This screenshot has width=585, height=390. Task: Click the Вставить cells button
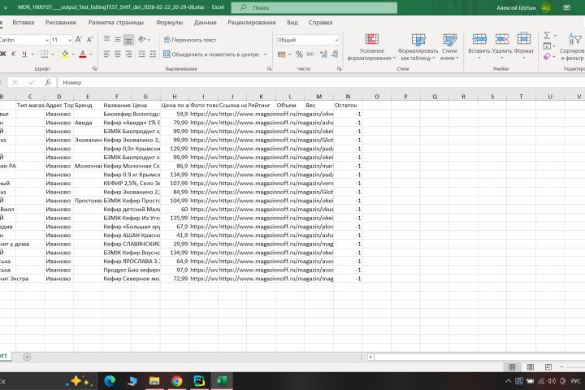[x=479, y=47]
